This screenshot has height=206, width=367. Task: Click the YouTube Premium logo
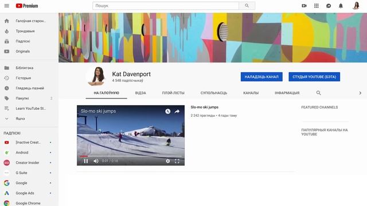27,6
